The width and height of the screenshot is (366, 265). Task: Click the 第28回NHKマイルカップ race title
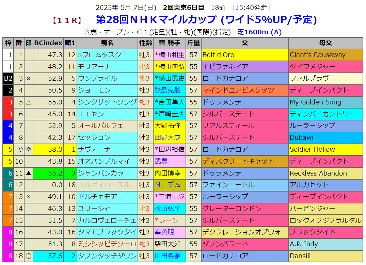[156, 20]
